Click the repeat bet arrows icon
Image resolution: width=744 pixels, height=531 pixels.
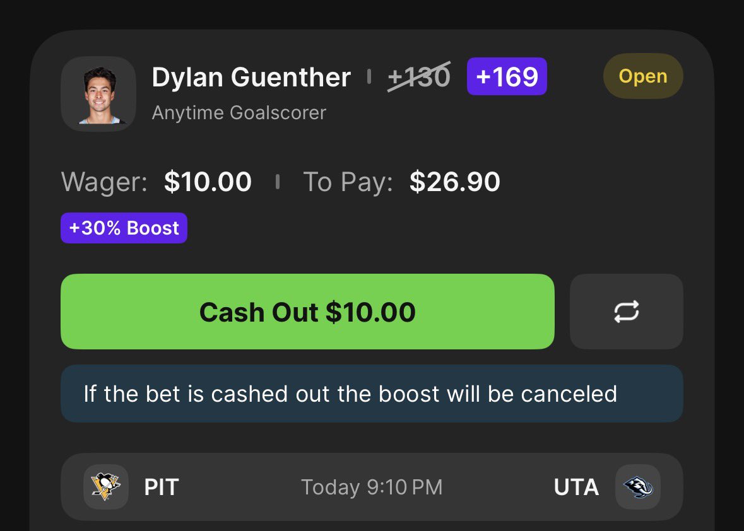627,312
